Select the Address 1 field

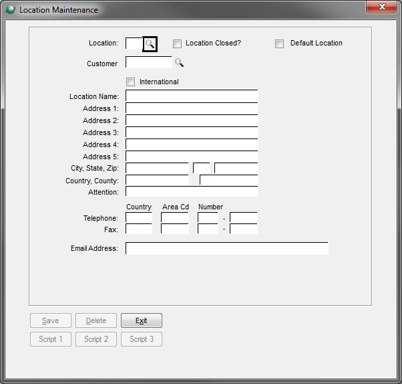click(192, 108)
